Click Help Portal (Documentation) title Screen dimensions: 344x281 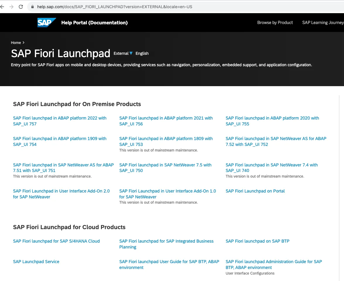pyautogui.click(x=94, y=23)
